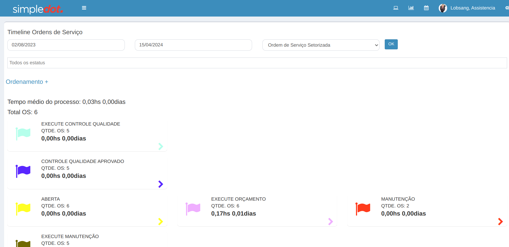Expand Controle Qualidade Aprovado card chevron
509x247 pixels.
(161, 184)
